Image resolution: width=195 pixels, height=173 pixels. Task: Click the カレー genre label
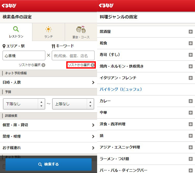tap(105, 101)
